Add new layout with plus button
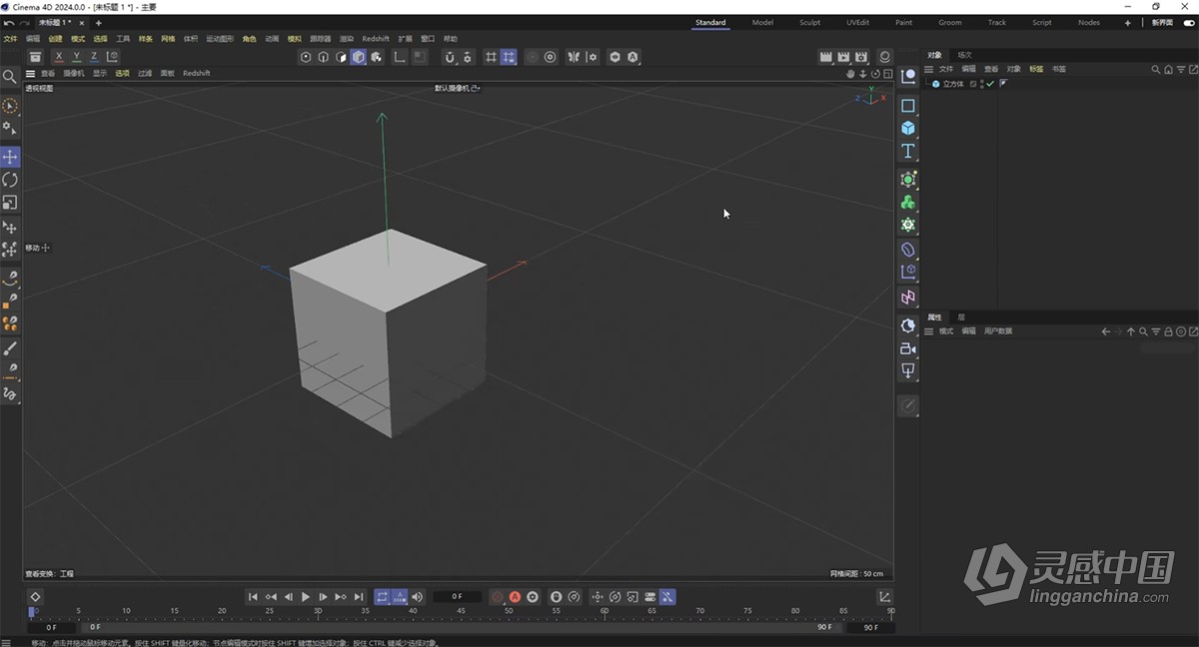This screenshot has height=647, width=1199. click(1128, 22)
